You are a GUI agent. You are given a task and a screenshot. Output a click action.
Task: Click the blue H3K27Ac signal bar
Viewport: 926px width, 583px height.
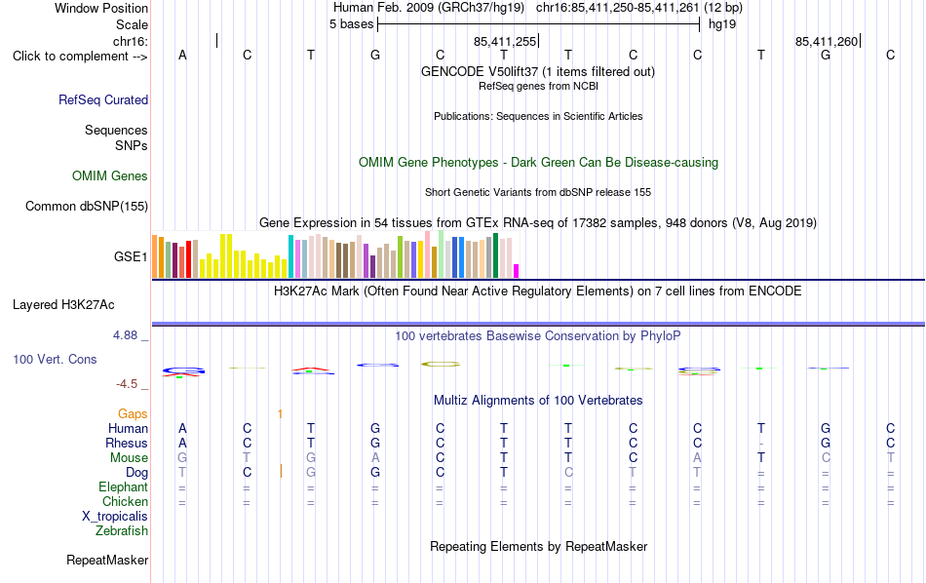tap(538, 324)
